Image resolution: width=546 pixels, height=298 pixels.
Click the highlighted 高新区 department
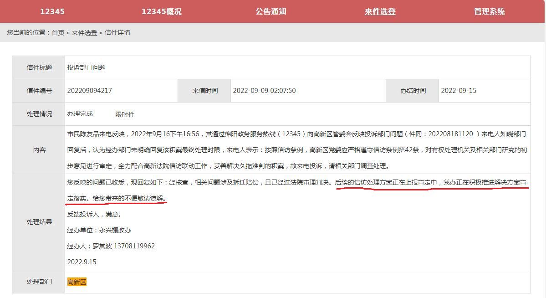click(x=77, y=282)
